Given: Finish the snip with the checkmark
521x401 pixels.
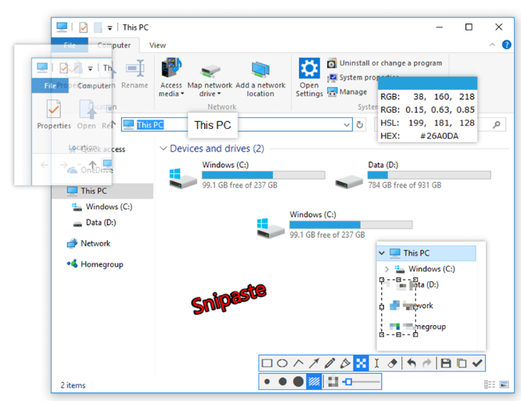Looking at the screenshot, I should (x=477, y=363).
